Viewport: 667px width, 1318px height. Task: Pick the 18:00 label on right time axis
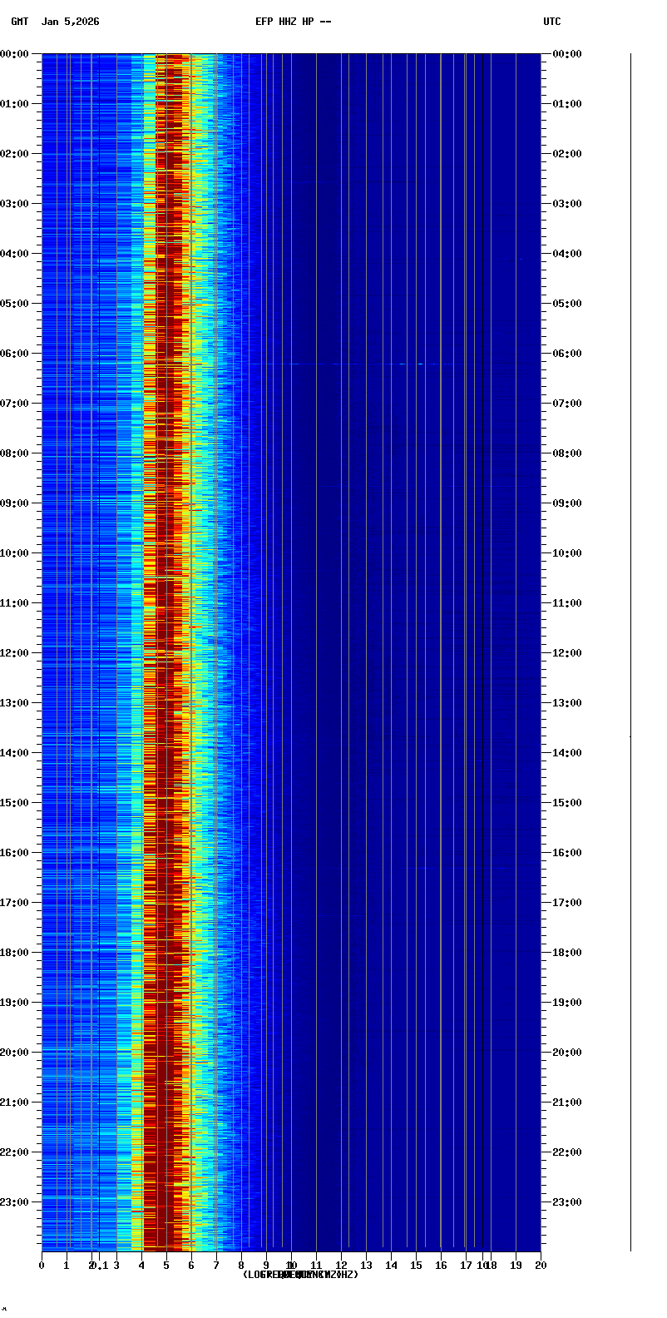[x=567, y=953]
